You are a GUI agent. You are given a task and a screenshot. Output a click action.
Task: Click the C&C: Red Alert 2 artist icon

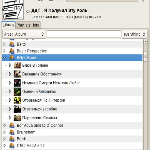pyautogui.click(x=12, y=145)
